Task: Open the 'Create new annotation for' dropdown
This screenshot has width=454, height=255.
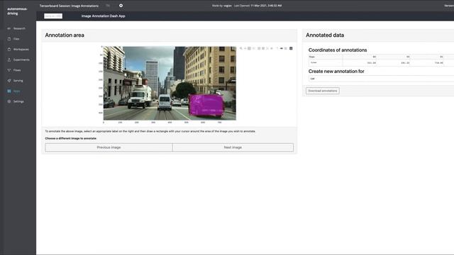Action: [x=381, y=79]
